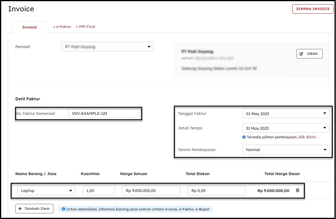The image size is (336, 219).
Task: Click the Total Harga Dasar amount
Action: pyautogui.click(x=273, y=191)
